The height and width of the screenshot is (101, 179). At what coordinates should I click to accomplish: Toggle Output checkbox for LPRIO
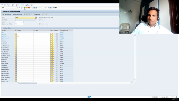click(x=57, y=81)
